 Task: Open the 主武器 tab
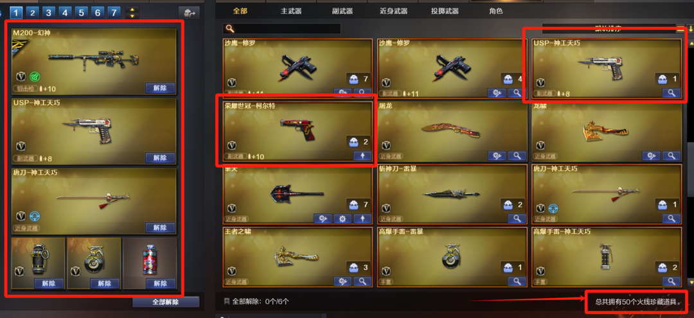[291, 11]
